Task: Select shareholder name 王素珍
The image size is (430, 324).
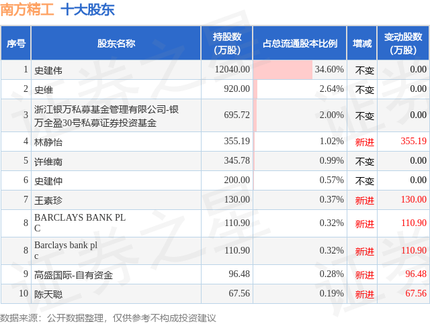Action: pos(48,201)
